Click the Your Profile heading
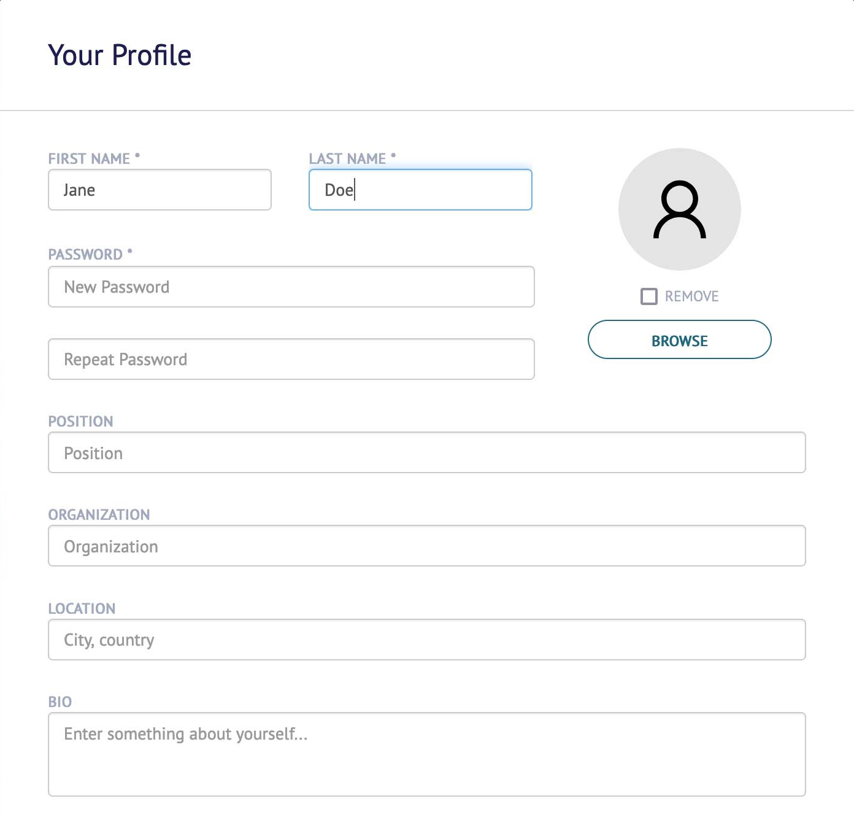The image size is (854, 820). click(120, 55)
